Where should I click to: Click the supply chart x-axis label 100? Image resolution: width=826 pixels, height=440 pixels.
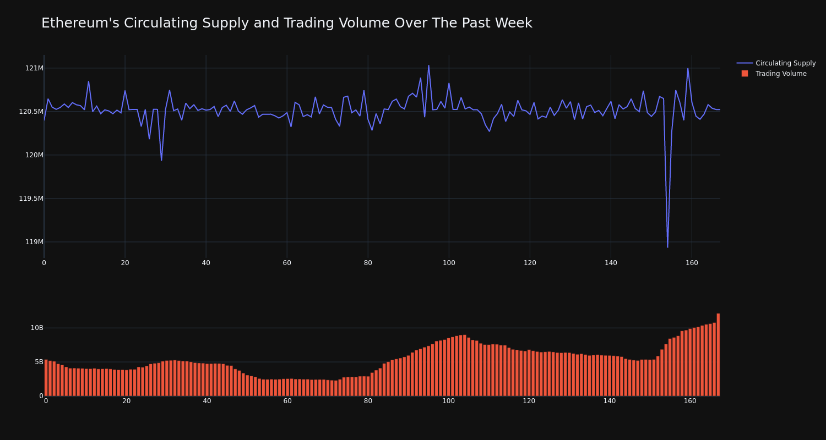[x=449, y=263]
